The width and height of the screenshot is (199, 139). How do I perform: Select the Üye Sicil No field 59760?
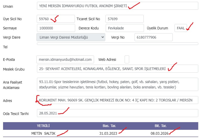click(56, 19)
